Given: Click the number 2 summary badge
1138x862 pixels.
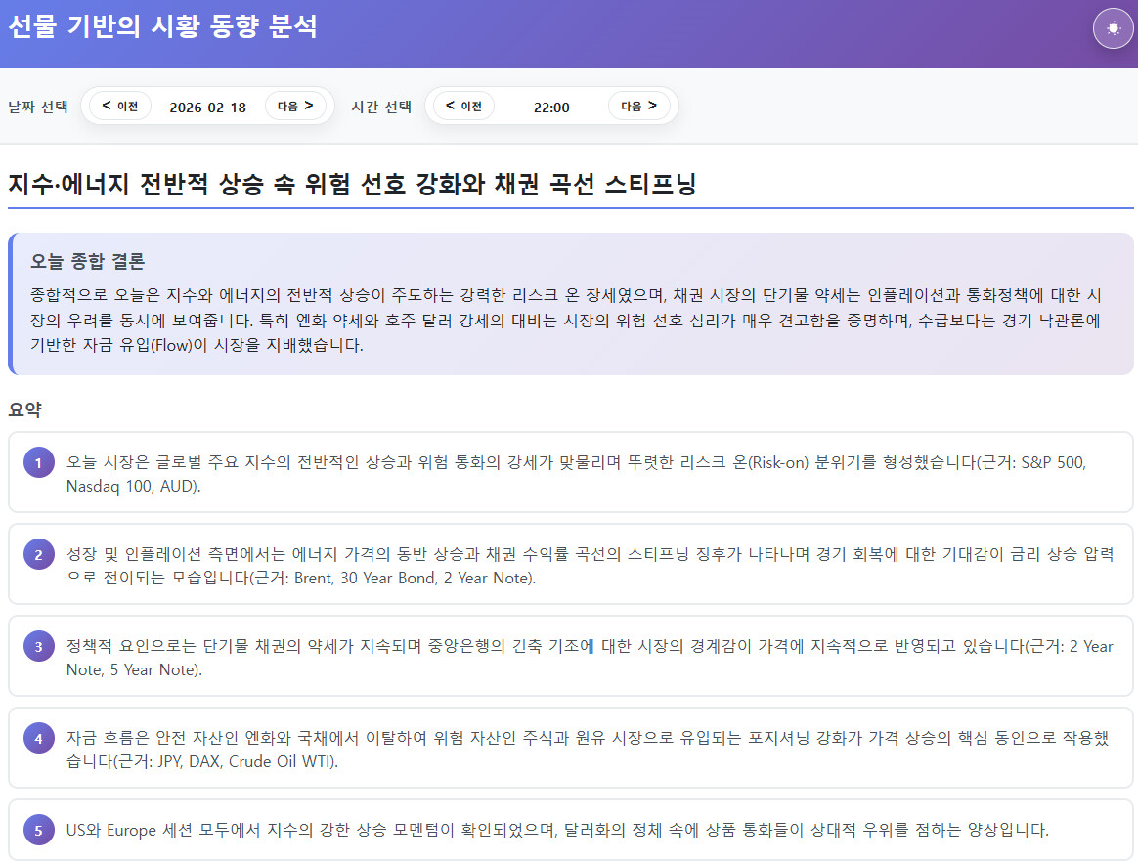Looking at the screenshot, I should [x=39, y=555].
